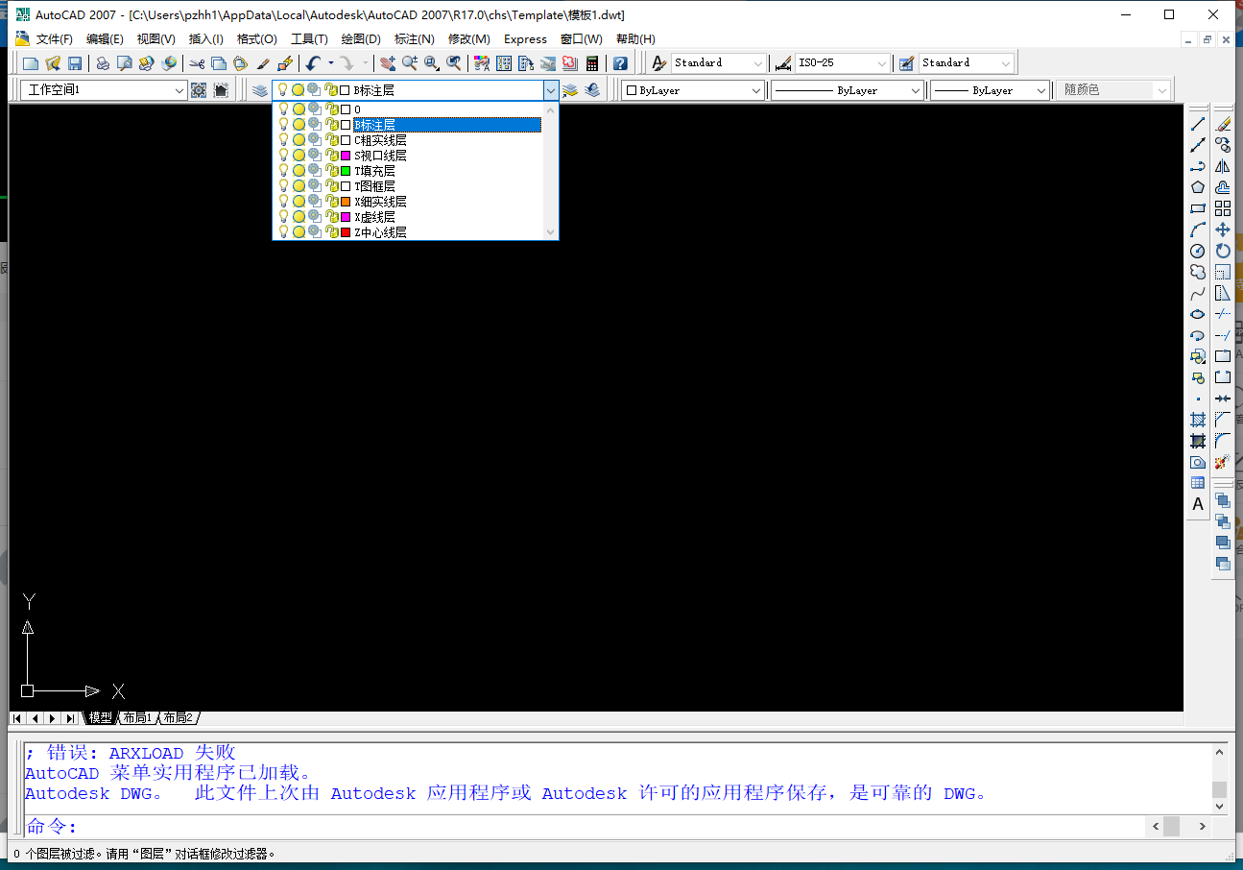This screenshot has height=870, width=1243.
Task: Select the Mirror modify tool
Action: point(1223,166)
